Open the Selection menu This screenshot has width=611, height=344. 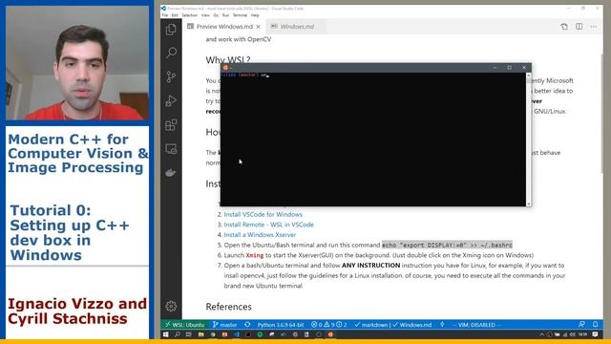click(189, 15)
